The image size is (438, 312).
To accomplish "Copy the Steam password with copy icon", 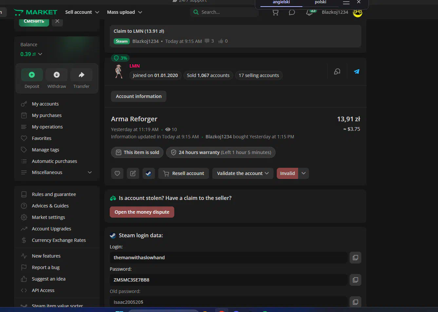I will tap(355, 280).
